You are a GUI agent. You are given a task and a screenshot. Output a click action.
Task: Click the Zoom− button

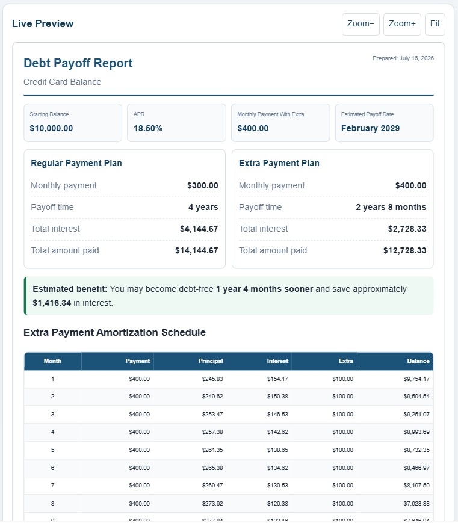point(361,24)
